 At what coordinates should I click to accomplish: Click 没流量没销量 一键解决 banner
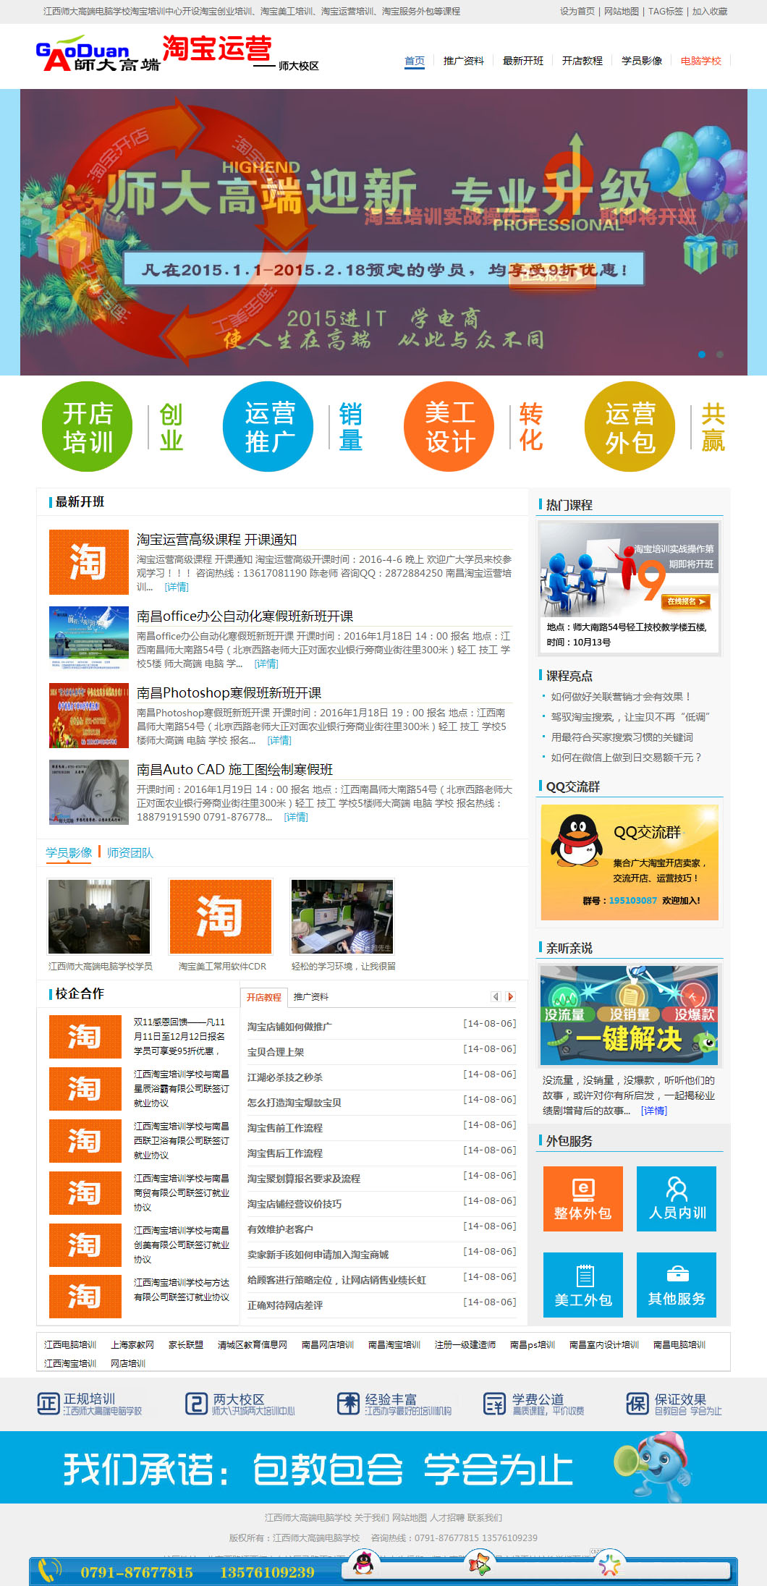(x=630, y=1016)
